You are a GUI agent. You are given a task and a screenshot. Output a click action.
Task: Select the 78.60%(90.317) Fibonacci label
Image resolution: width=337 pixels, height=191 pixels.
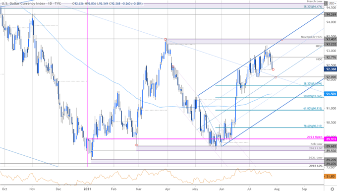(313, 126)
